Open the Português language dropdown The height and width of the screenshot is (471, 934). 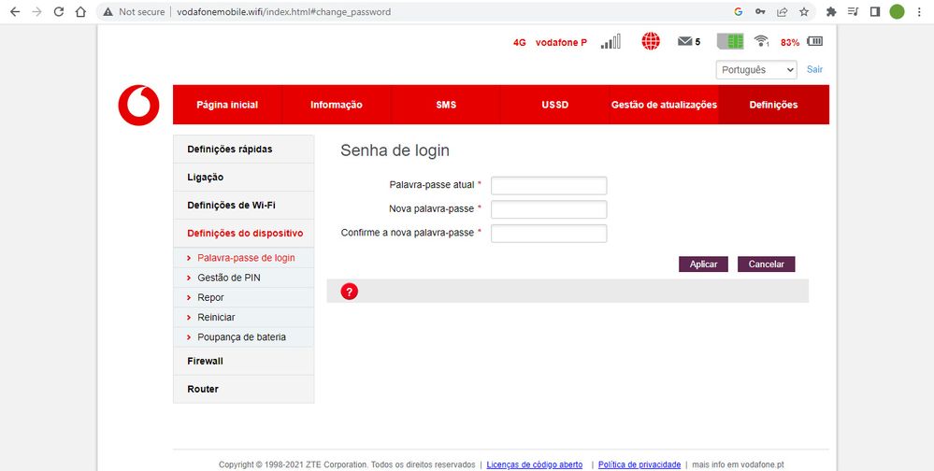(756, 70)
